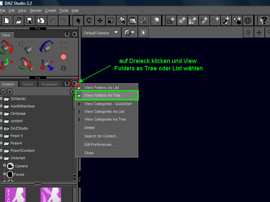Collapse the Victoria4 folder
The image size is (270, 202).
[x=1, y=158]
